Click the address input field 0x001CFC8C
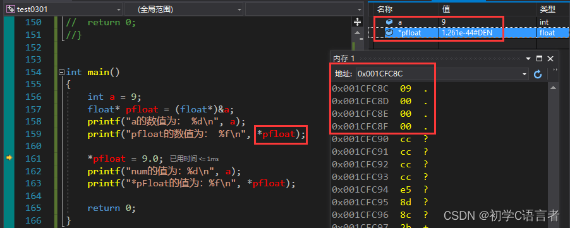Screen dimensions: 570x228 point(438,74)
